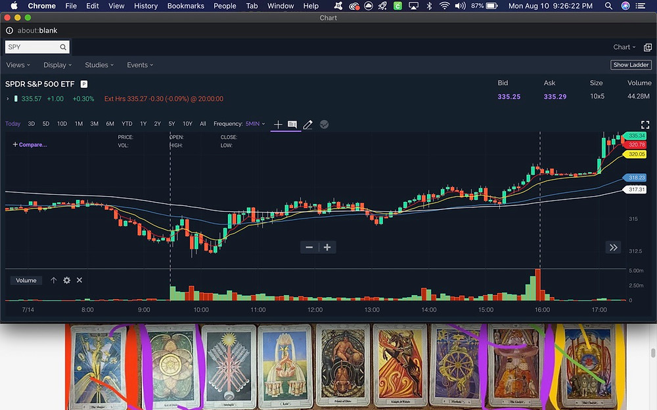Viewport: 657px width, 410px height.
Task: Zoom out the chart with minus button
Action: pyautogui.click(x=309, y=247)
